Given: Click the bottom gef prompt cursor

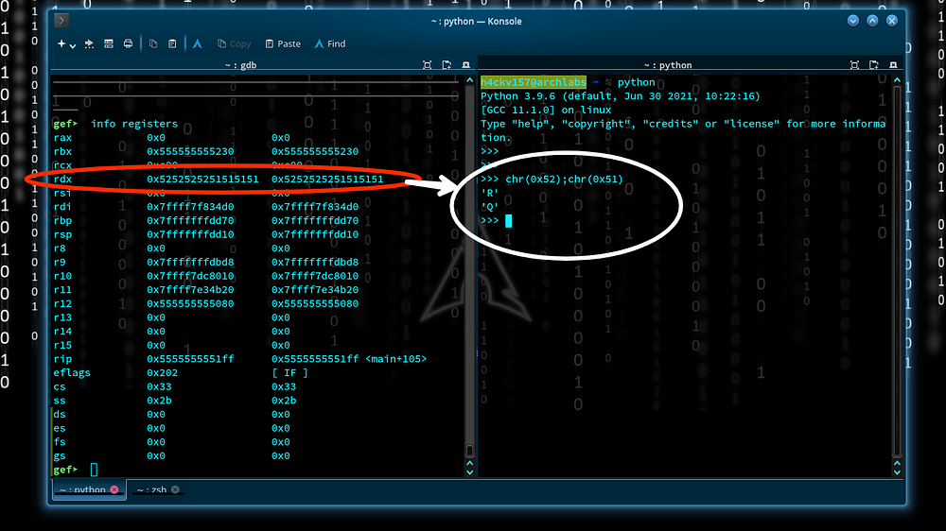Looking at the screenshot, I should click(94, 470).
